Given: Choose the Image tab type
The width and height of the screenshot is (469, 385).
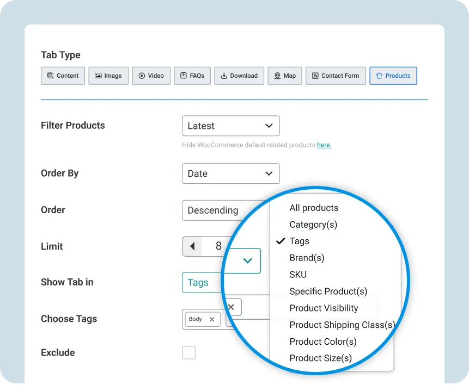Looking at the screenshot, I should pos(108,76).
